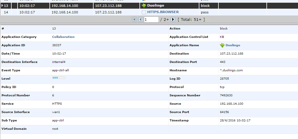The image size is (298, 139).
Task: Select the Sub Type value app-ctrl
Action: 58,121
